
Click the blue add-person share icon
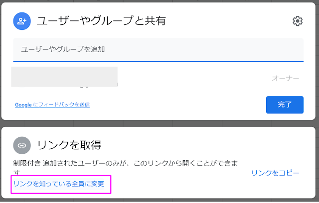(x=22, y=21)
